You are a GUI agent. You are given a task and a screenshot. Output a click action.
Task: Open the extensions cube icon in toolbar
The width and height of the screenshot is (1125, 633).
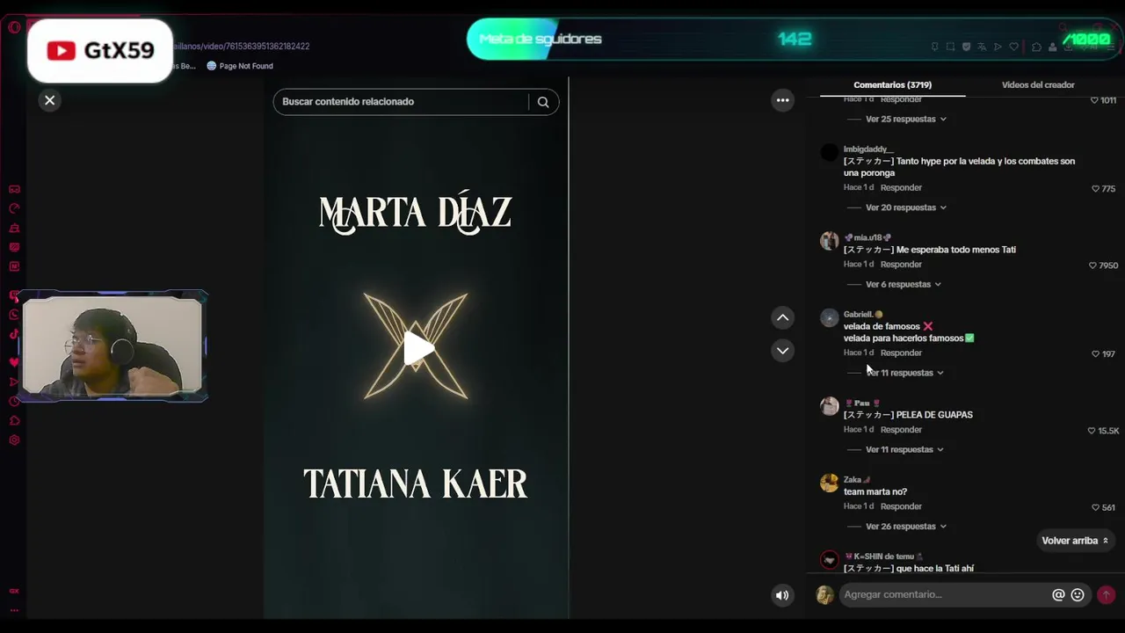1036,47
